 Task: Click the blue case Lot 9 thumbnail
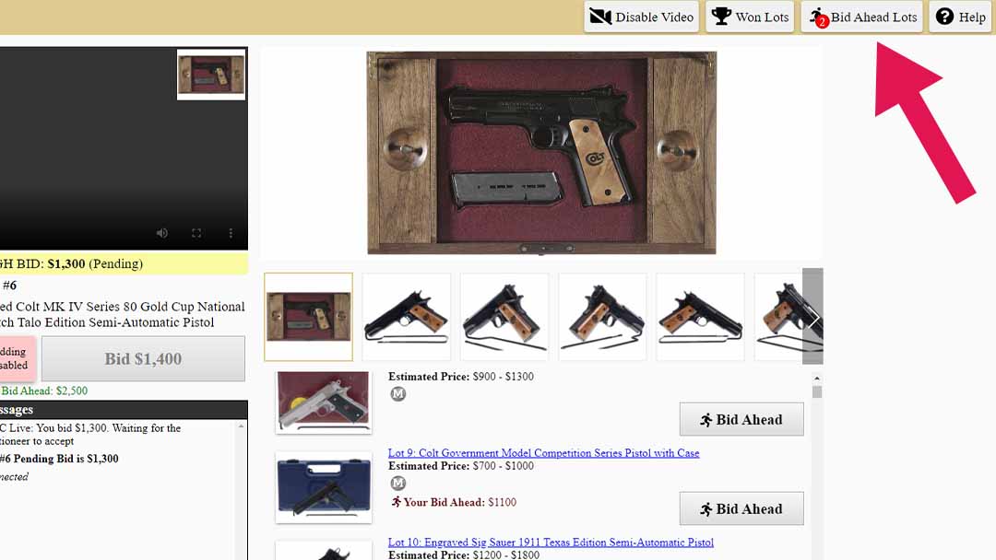324,487
